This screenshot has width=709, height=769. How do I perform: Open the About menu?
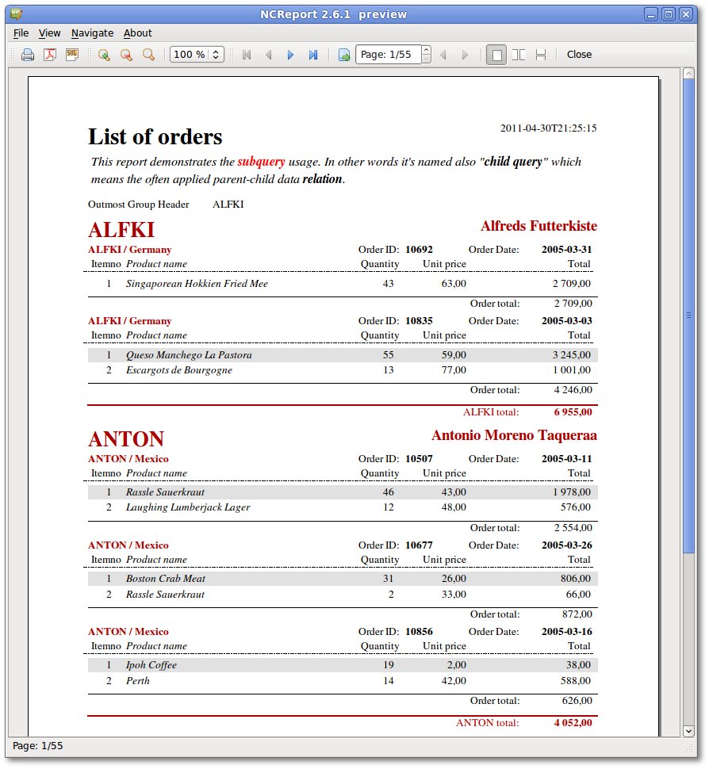138,33
